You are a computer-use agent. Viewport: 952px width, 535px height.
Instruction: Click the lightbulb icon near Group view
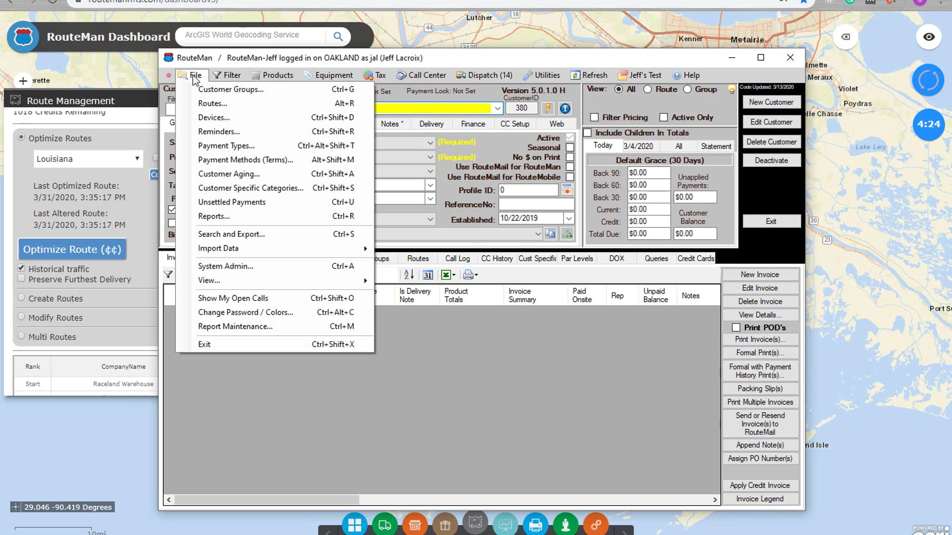point(731,90)
